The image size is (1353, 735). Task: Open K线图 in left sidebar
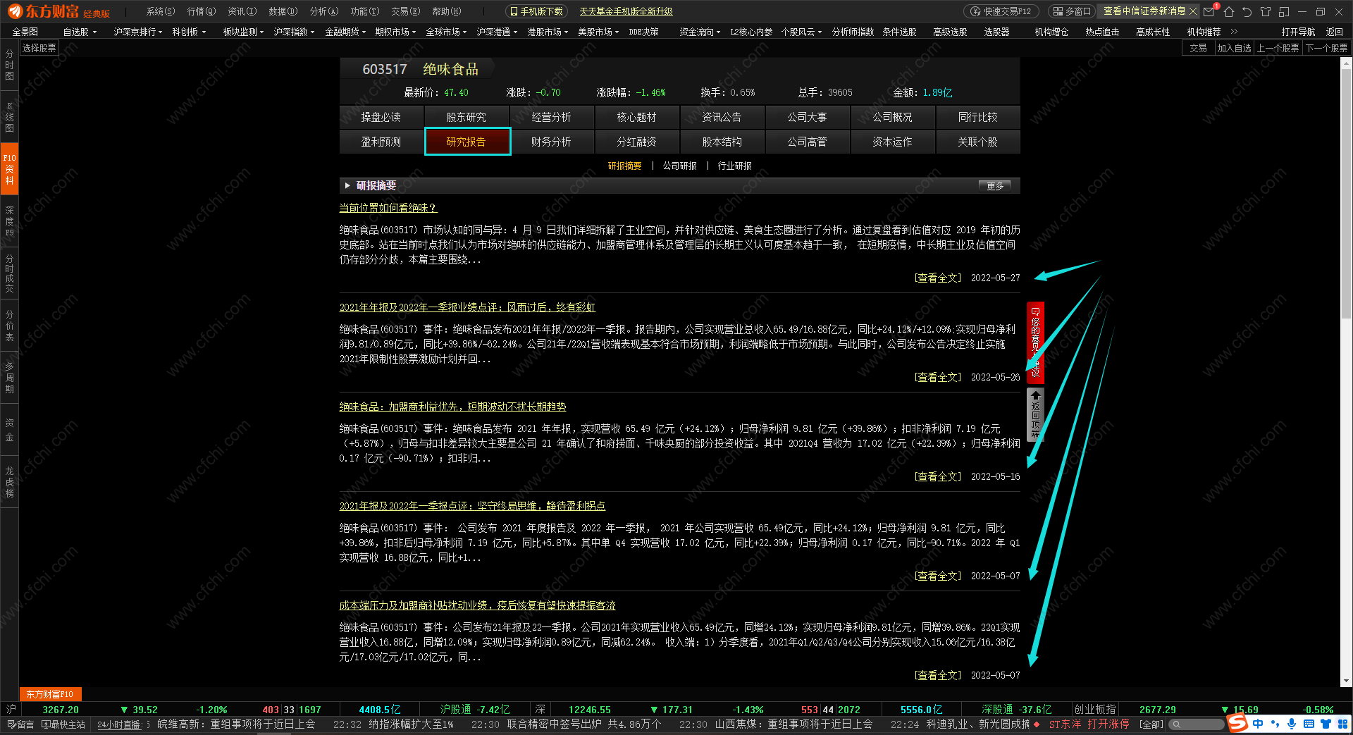point(9,117)
